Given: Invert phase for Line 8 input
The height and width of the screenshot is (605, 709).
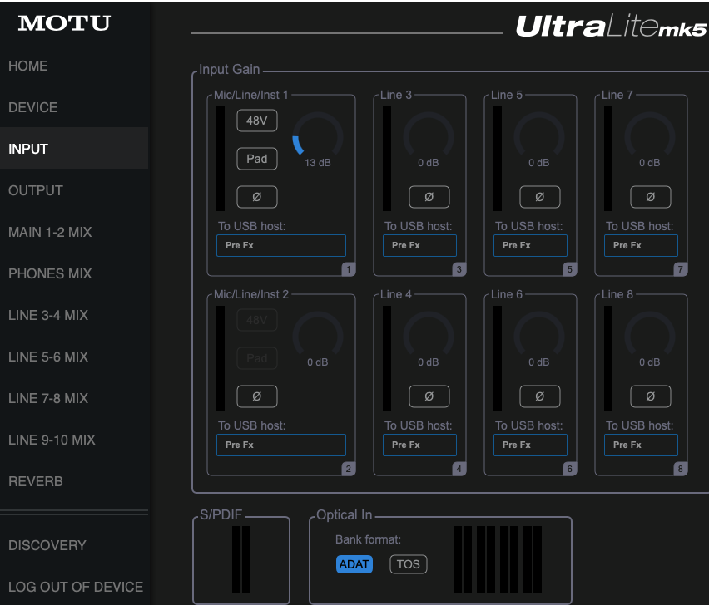Looking at the screenshot, I should 650,396.
